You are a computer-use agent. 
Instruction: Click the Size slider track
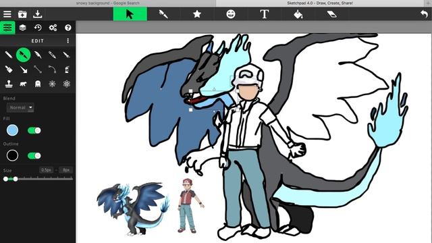point(38,179)
